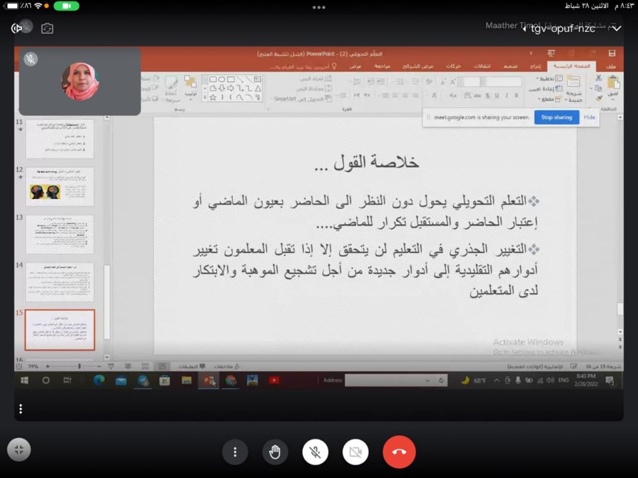Click the Stop sharing button
This screenshot has height=478, width=638.
click(x=556, y=117)
